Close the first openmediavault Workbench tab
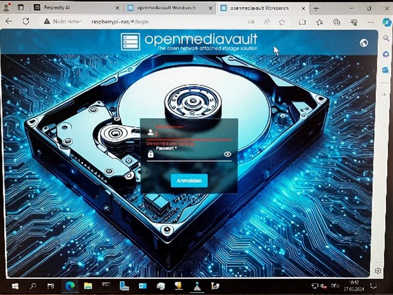 211,8
